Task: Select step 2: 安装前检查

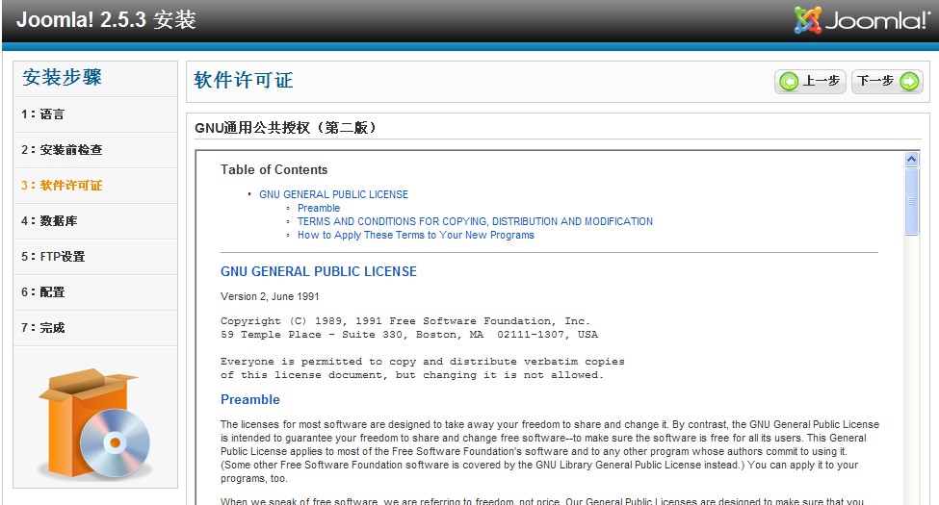Action: coord(95,150)
